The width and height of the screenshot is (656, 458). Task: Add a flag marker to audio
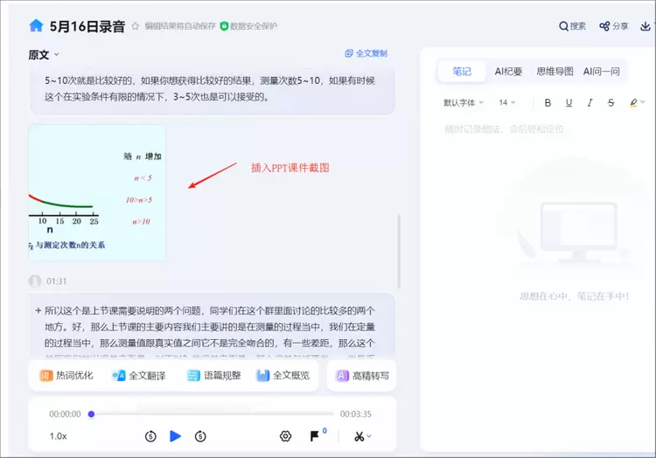click(315, 436)
